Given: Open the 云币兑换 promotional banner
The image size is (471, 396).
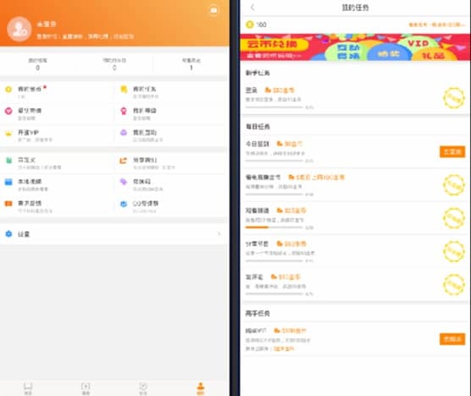Looking at the screenshot, I should [355, 47].
